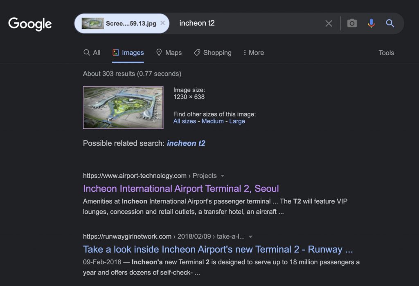View Medium sizes of this image
Viewport: 419px width, 286px height.
click(213, 121)
